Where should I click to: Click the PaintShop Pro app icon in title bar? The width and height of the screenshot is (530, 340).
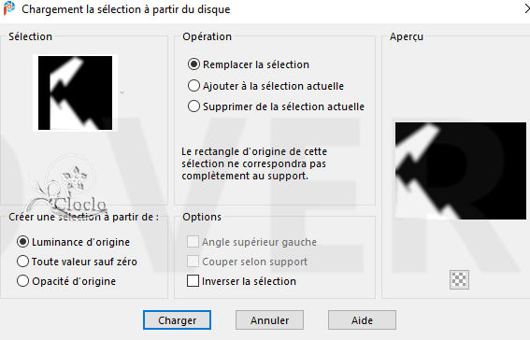tap(9, 8)
